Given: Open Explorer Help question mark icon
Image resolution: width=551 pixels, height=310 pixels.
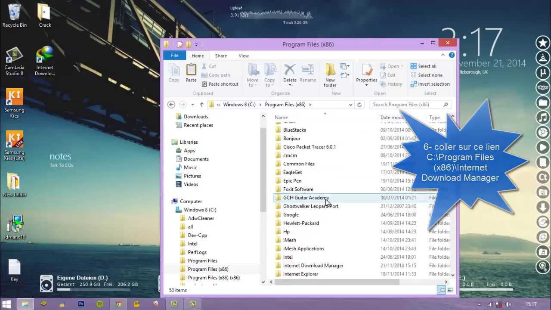Looking at the screenshot, I should tap(452, 55).
